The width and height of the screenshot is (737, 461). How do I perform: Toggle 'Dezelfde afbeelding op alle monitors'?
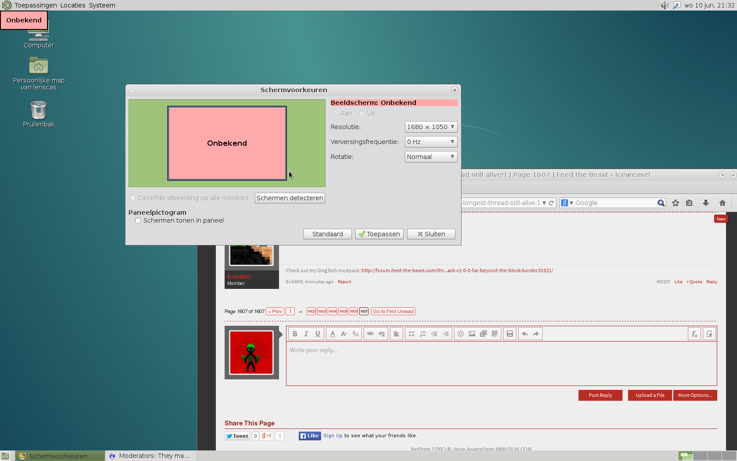[x=132, y=198]
